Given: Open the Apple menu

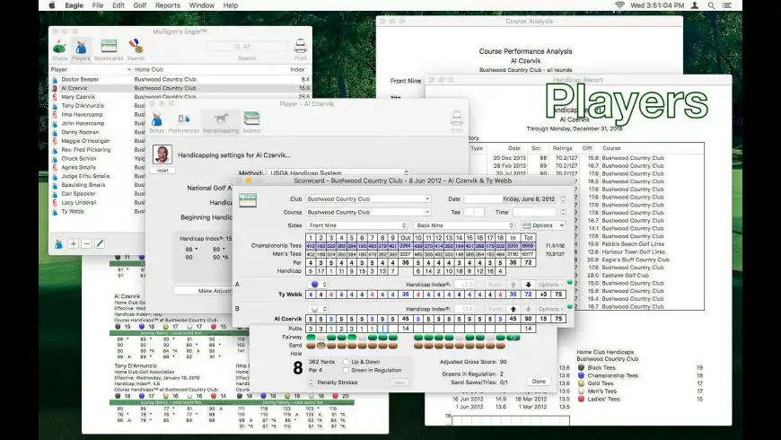Looking at the screenshot, I should [x=52, y=5].
